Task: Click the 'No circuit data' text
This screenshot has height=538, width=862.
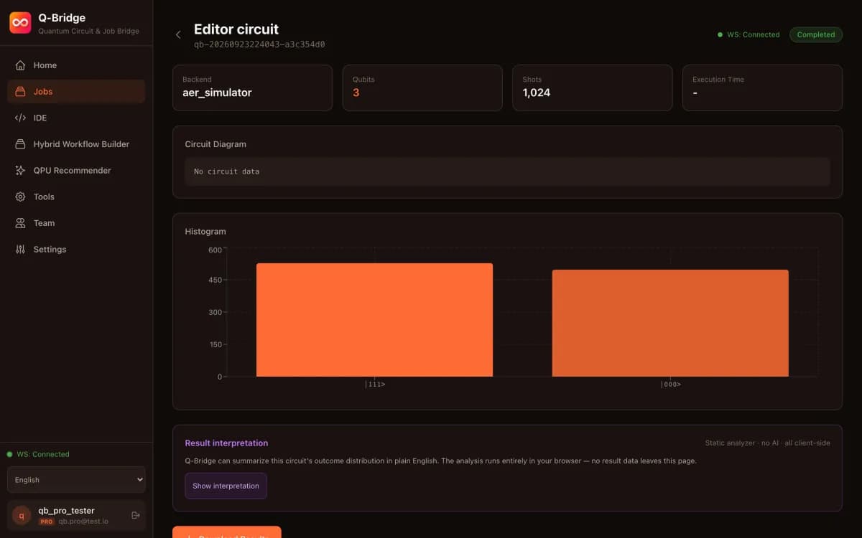Action: coord(227,172)
